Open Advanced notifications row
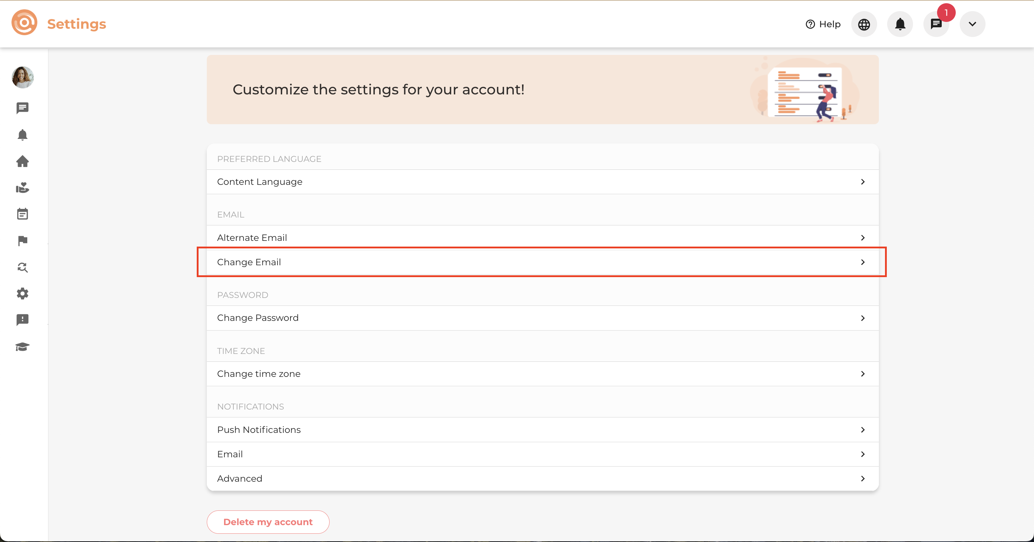This screenshot has height=542, width=1034. point(542,478)
